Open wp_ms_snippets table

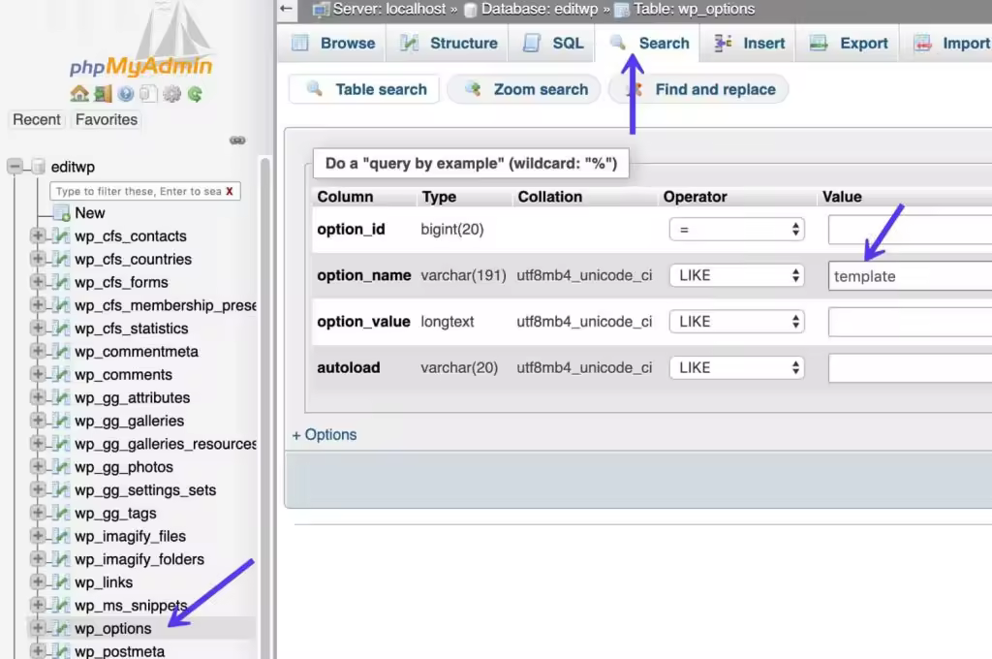point(131,606)
